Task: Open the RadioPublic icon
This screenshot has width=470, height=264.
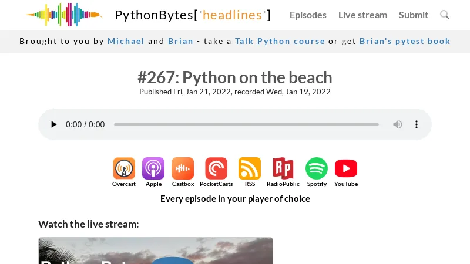Action: coord(283,168)
